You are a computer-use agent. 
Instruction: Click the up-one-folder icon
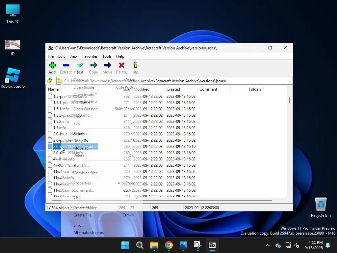[x=50, y=81]
